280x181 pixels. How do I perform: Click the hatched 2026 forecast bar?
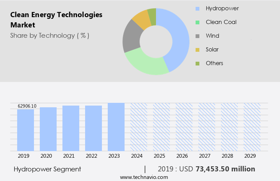[x=184, y=127]
